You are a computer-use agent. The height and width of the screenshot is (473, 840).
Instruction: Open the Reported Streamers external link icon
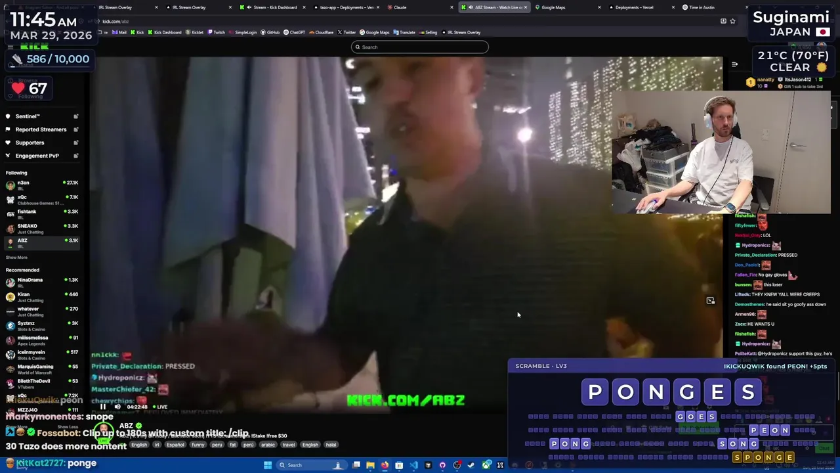[75, 129]
